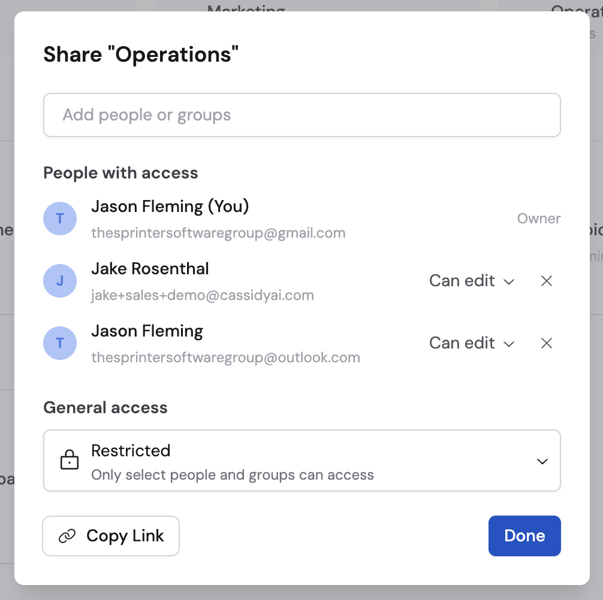Click Jake Rosenthal's J avatar

60,281
